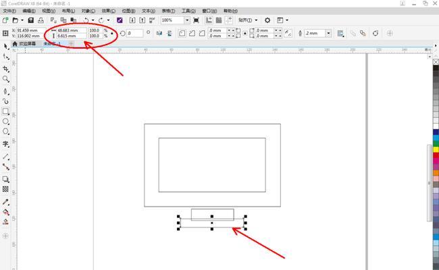Expand the Redo history dropdown arrow
439x270 pixels.
click(x=108, y=20)
